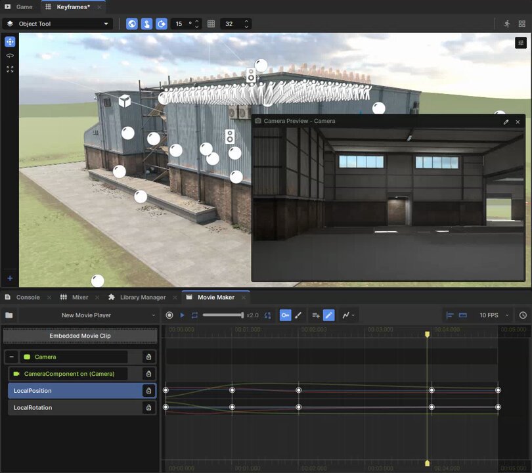Click the add track list icon
Image resolution: width=532 pixels, height=473 pixels.
(316, 315)
